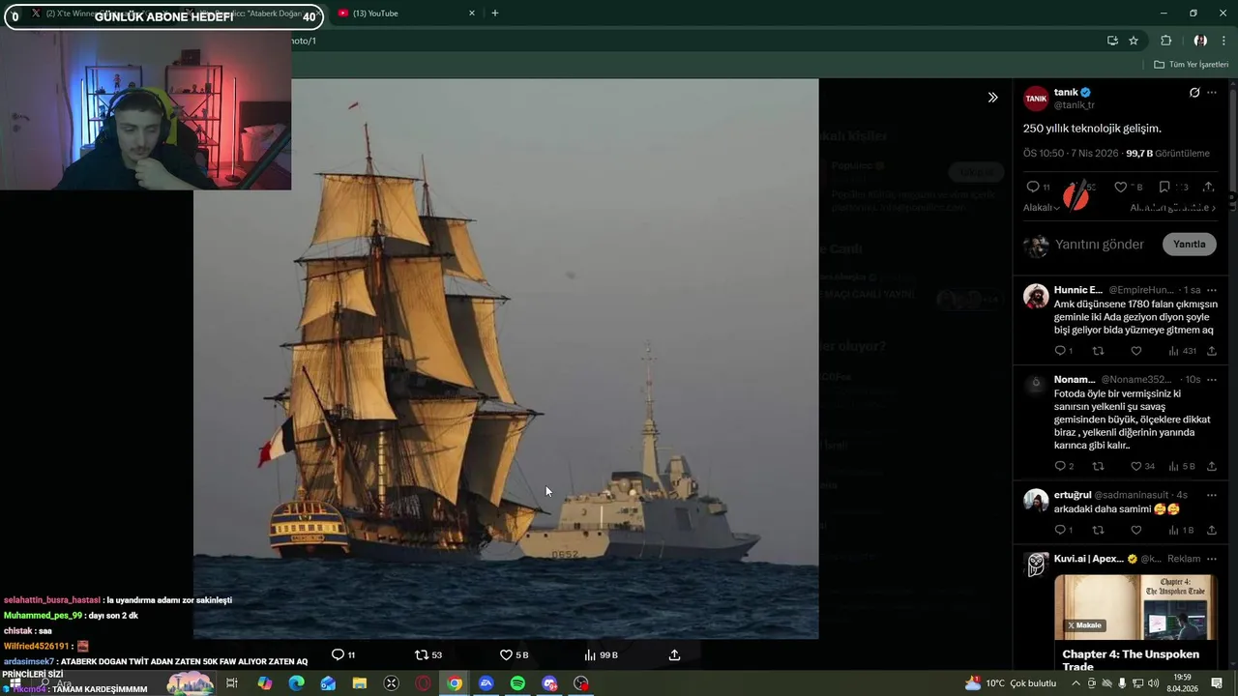
Task: Open Windows notification center
Action: (x=1217, y=683)
